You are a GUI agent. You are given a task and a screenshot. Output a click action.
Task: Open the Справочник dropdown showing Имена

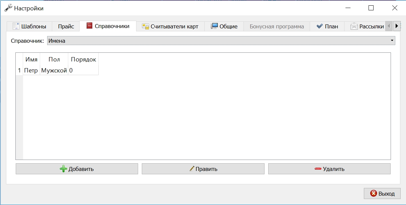(221, 41)
